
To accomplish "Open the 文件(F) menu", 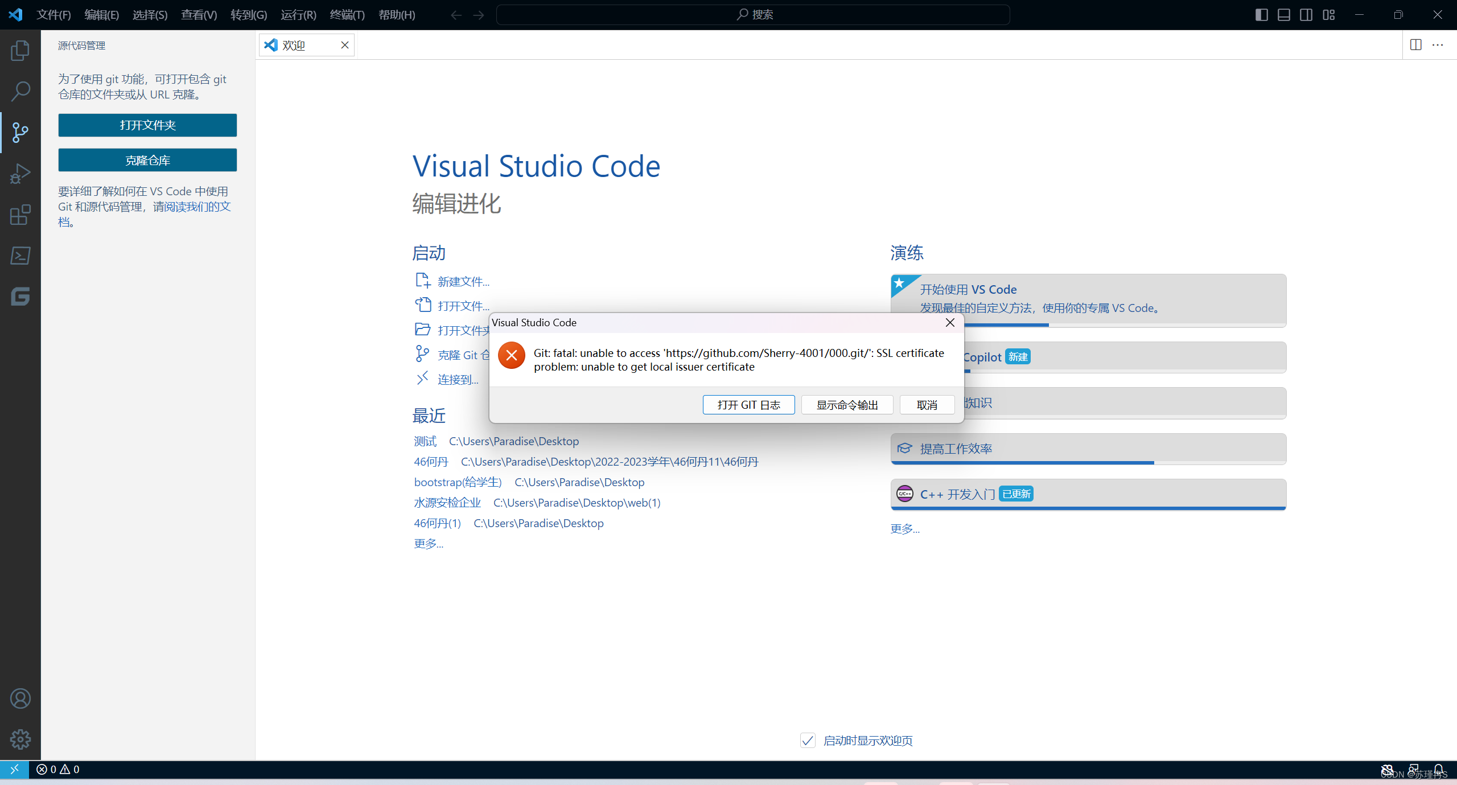I will coord(53,15).
